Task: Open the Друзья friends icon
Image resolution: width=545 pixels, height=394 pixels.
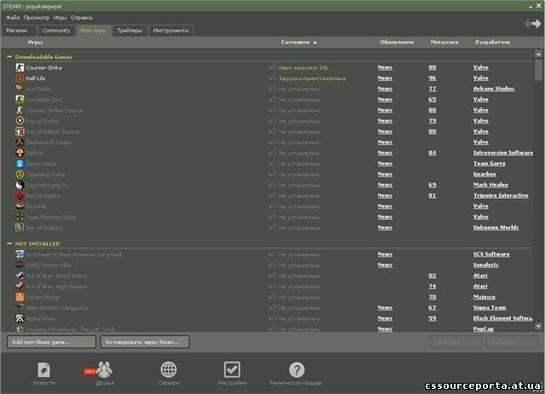Action: [x=104, y=369]
